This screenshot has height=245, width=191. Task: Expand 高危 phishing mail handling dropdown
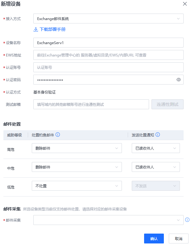pyautogui.click(x=77, y=148)
